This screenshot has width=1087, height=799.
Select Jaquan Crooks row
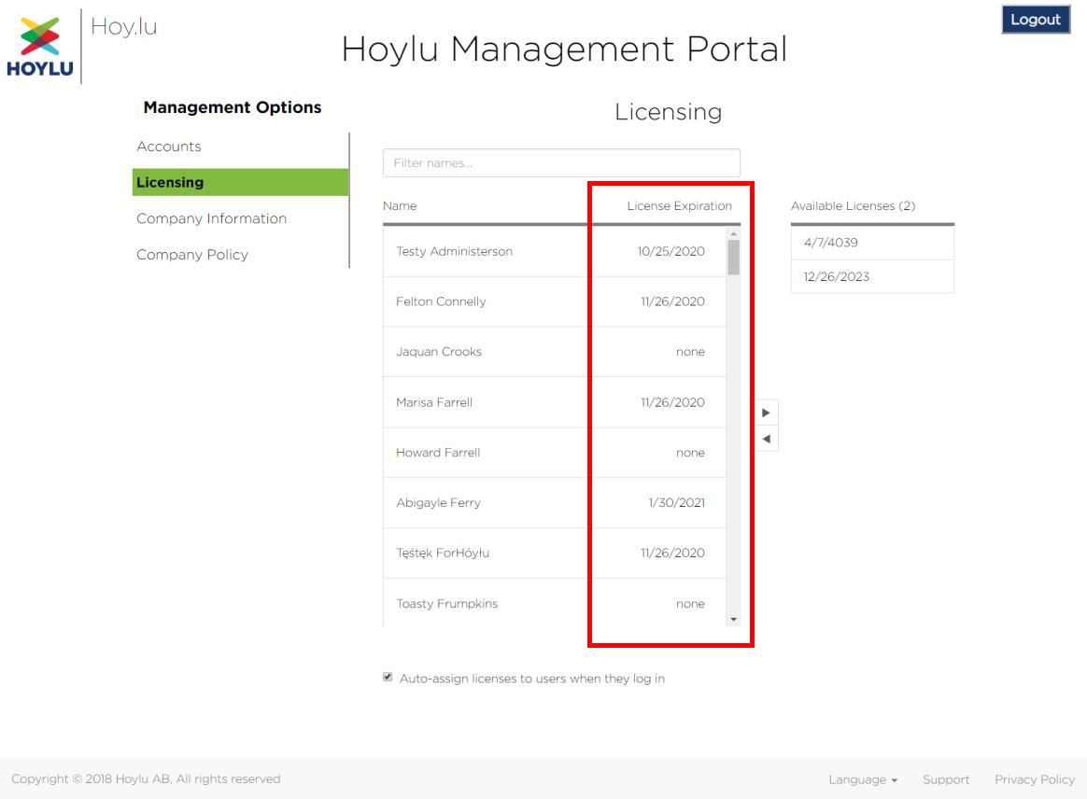click(x=555, y=352)
